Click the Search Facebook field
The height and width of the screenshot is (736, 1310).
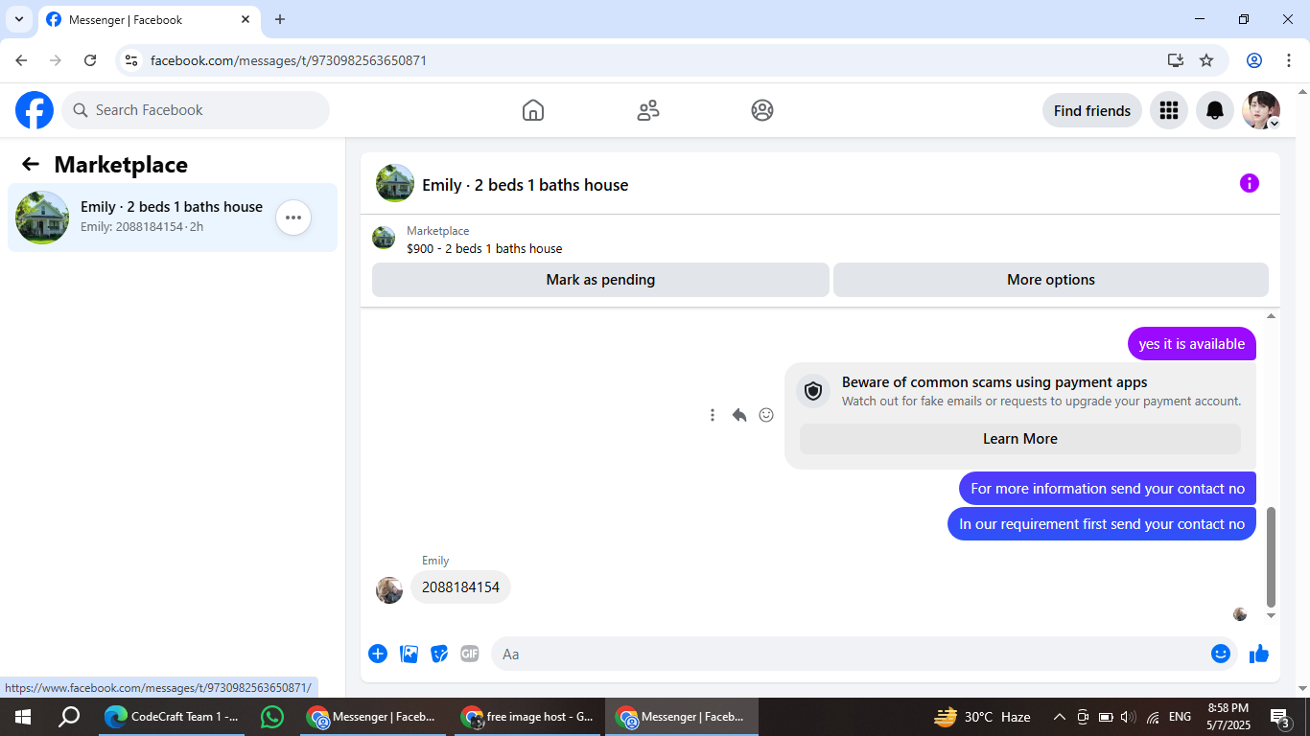point(196,110)
